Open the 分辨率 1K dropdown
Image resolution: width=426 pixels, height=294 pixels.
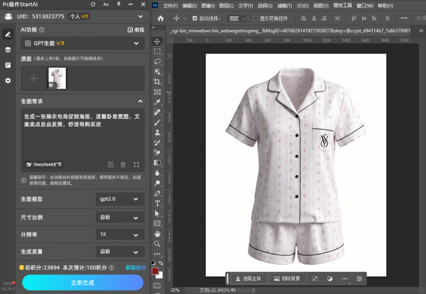pos(120,234)
